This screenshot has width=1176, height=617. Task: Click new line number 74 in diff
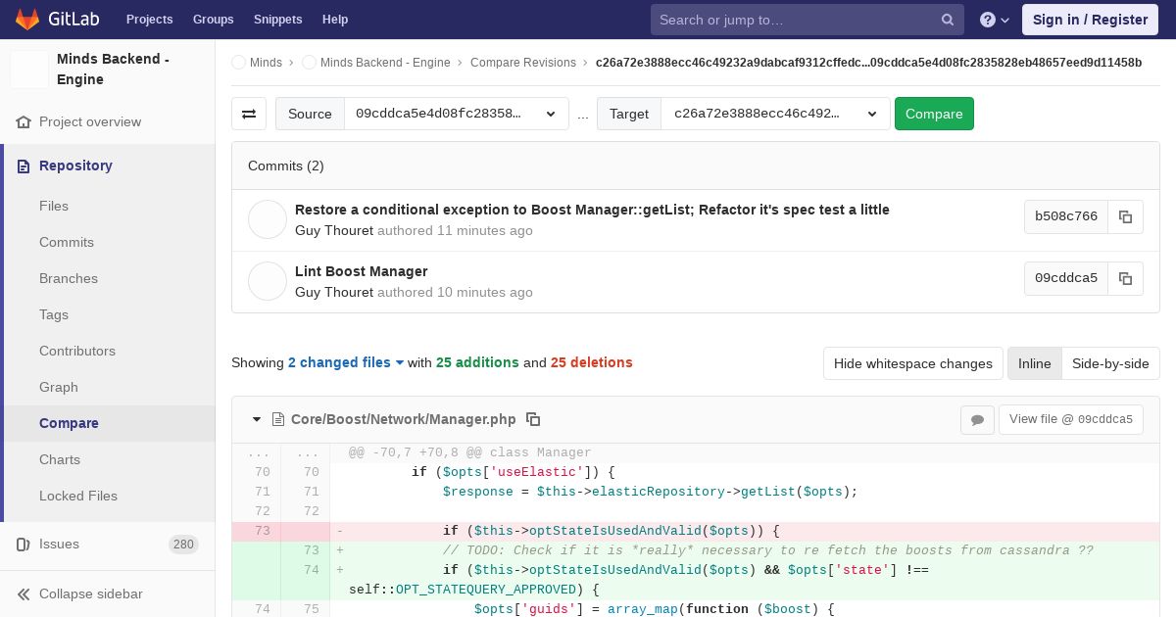(311, 570)
